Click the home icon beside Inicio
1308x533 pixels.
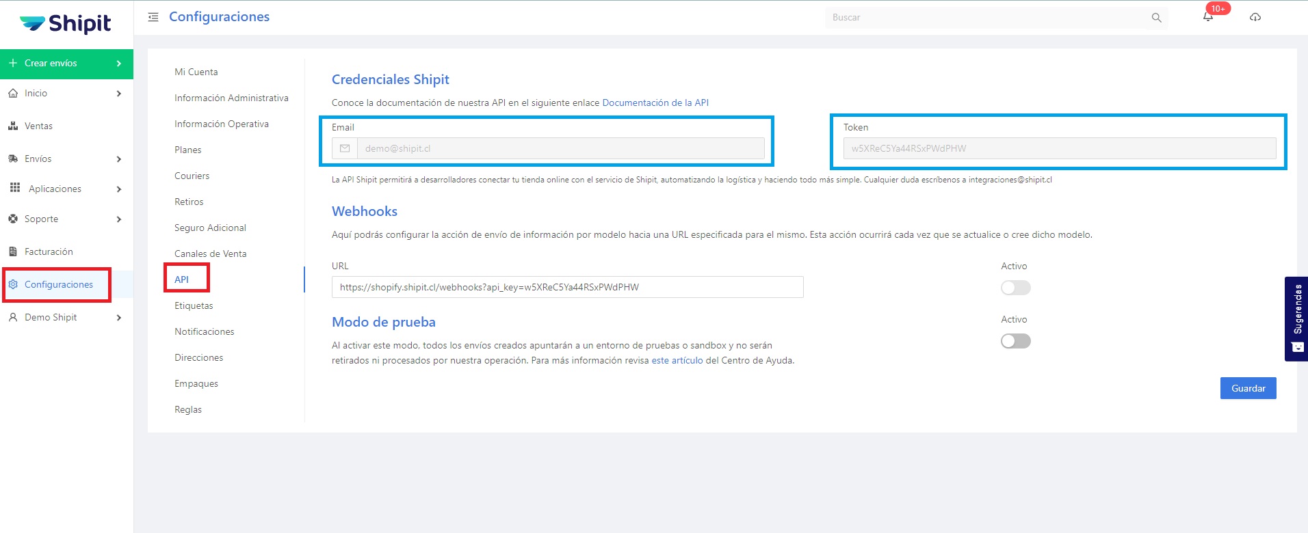tap(13, 93)
